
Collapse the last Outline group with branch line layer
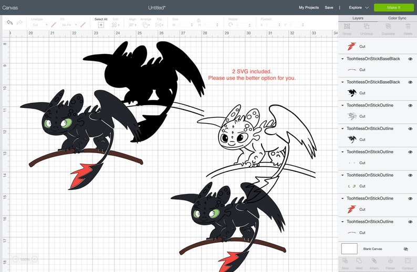[x=342, y=222]
